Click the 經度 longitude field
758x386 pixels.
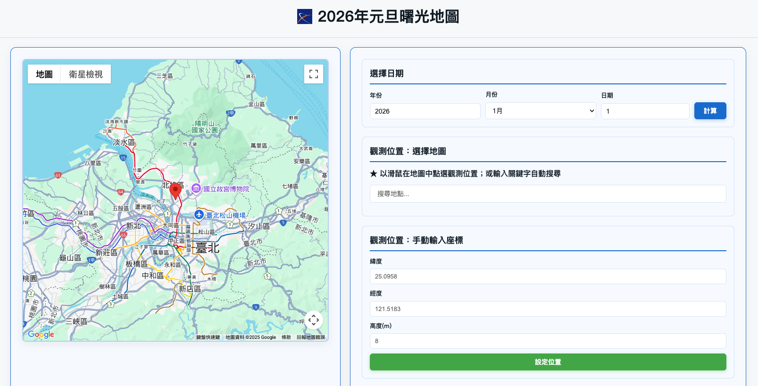[x=548, y=309]
